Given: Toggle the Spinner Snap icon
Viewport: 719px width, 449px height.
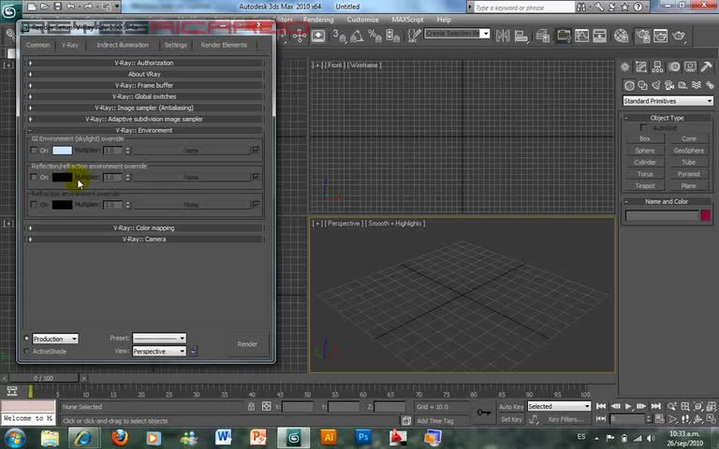Looking at the screenshot, I should pos(392,36).
